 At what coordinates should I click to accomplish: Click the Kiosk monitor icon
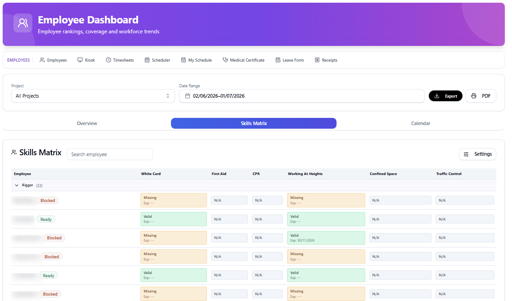pyautogui.click(x=80, y=60)
